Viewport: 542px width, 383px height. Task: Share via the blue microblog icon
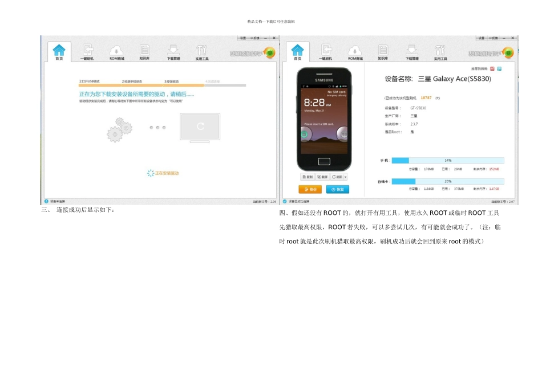tap(499, 68)
